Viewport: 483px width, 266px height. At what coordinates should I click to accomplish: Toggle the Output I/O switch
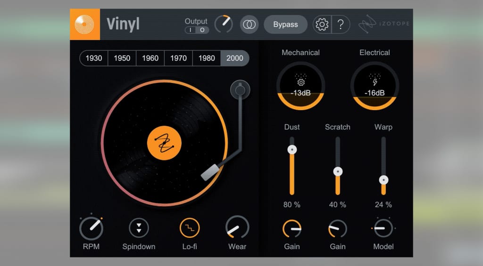197,30
